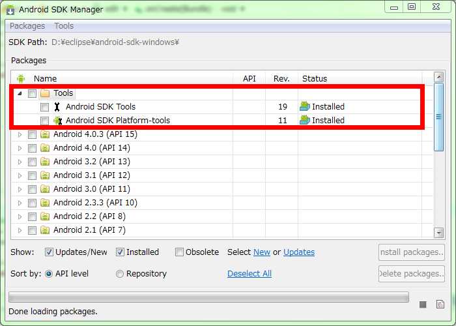
Task: Click the Android robot icon in Name header
Action: (21, 79)
